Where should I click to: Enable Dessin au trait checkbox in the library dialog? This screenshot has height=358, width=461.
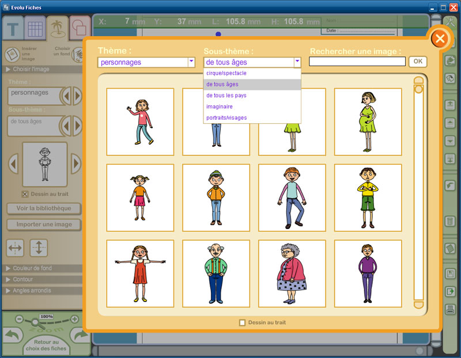(243, 322)
